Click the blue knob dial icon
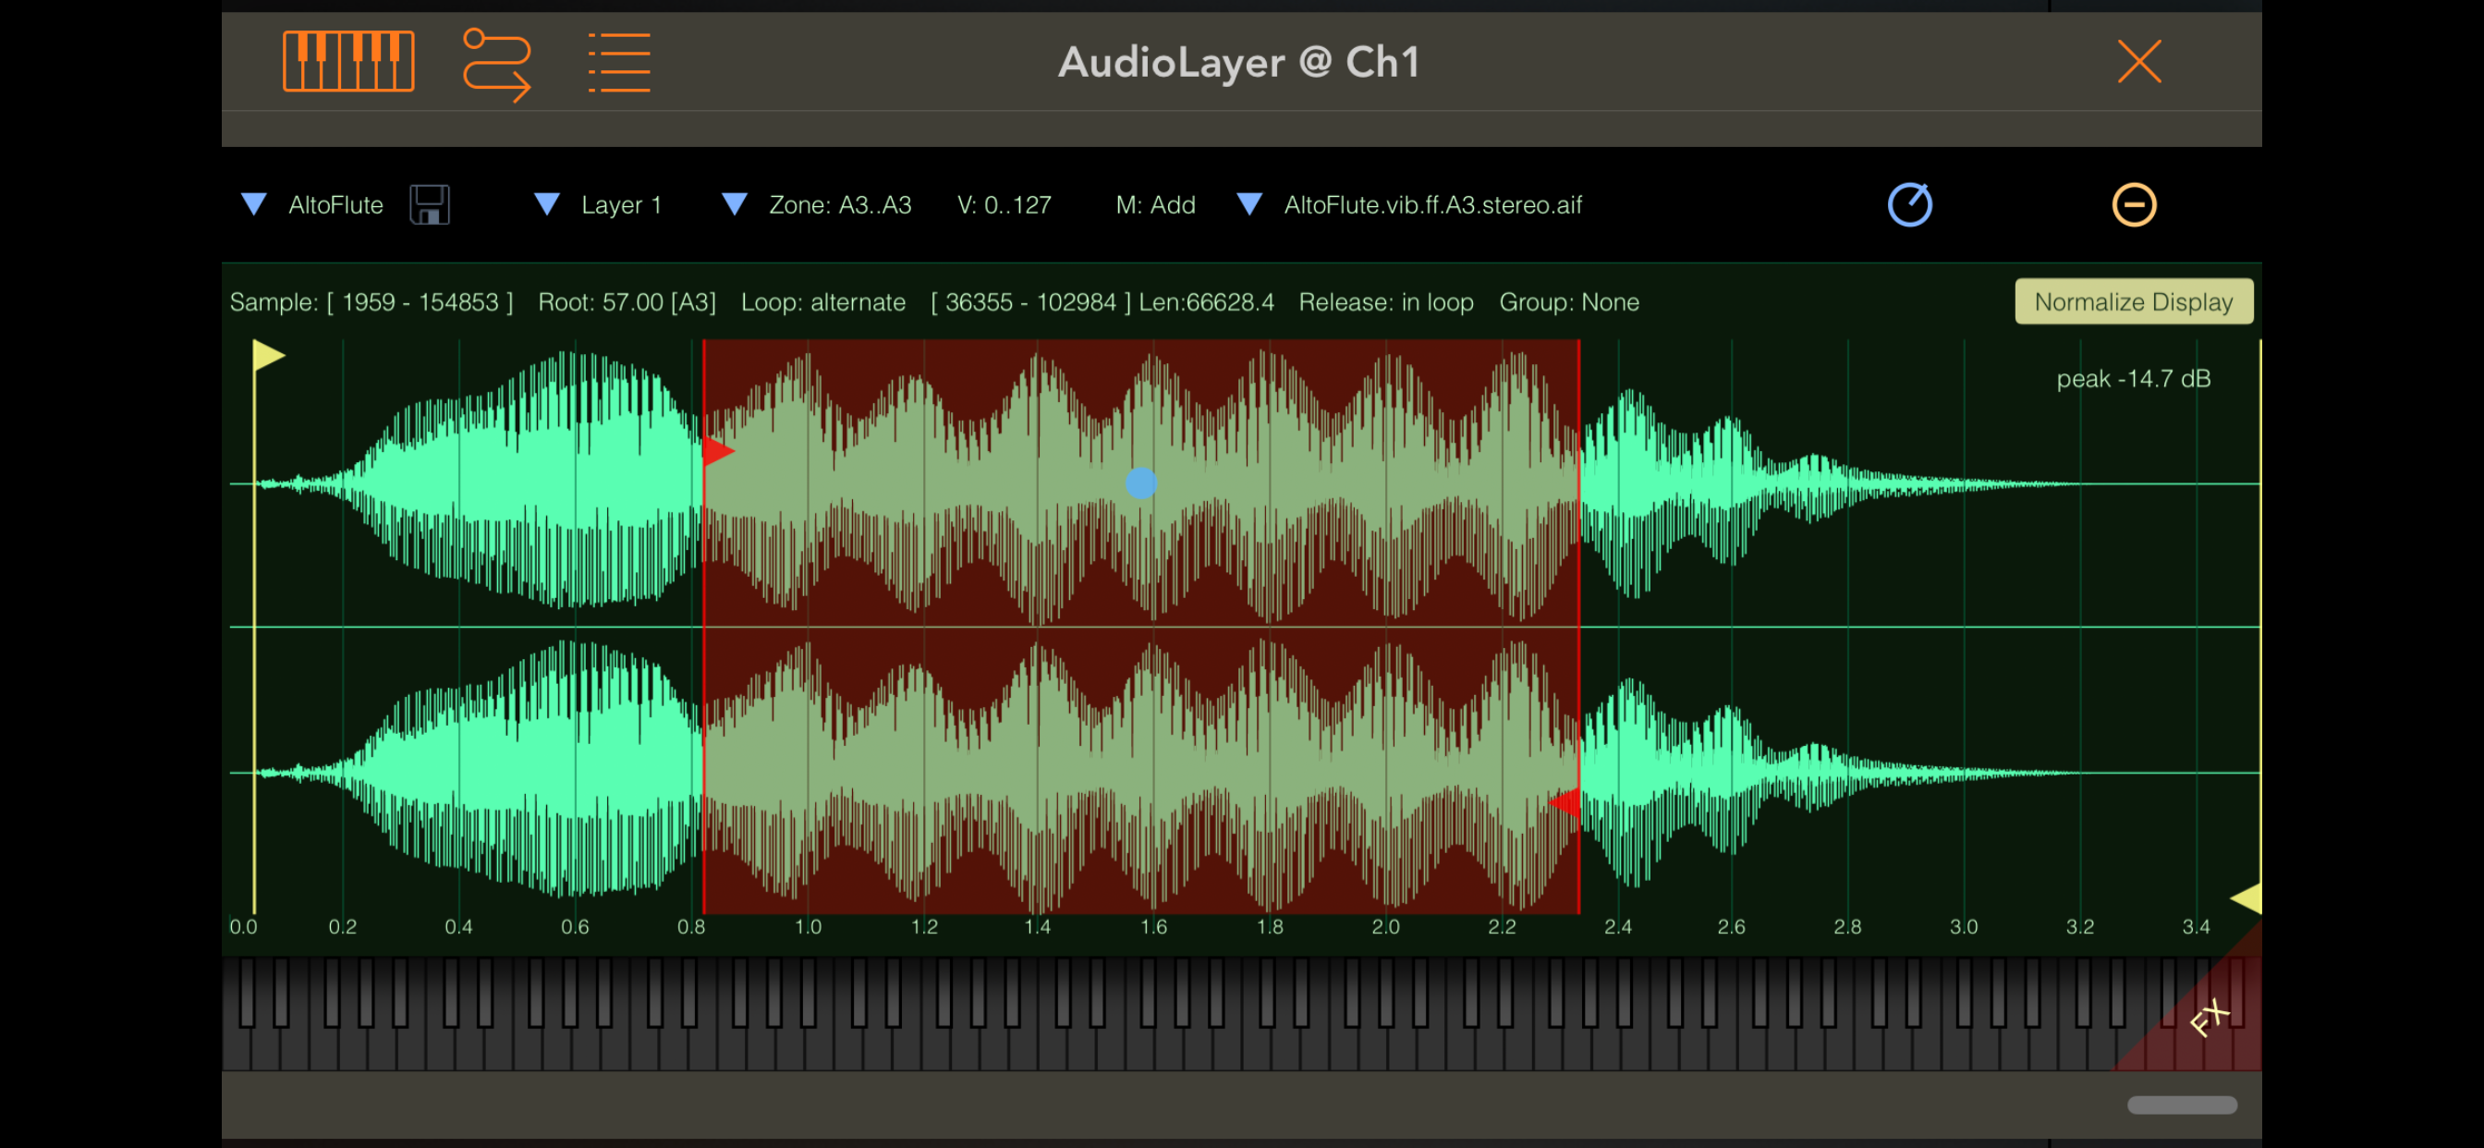Screen dimensions: 2484x1148 tap(1909, 204)
